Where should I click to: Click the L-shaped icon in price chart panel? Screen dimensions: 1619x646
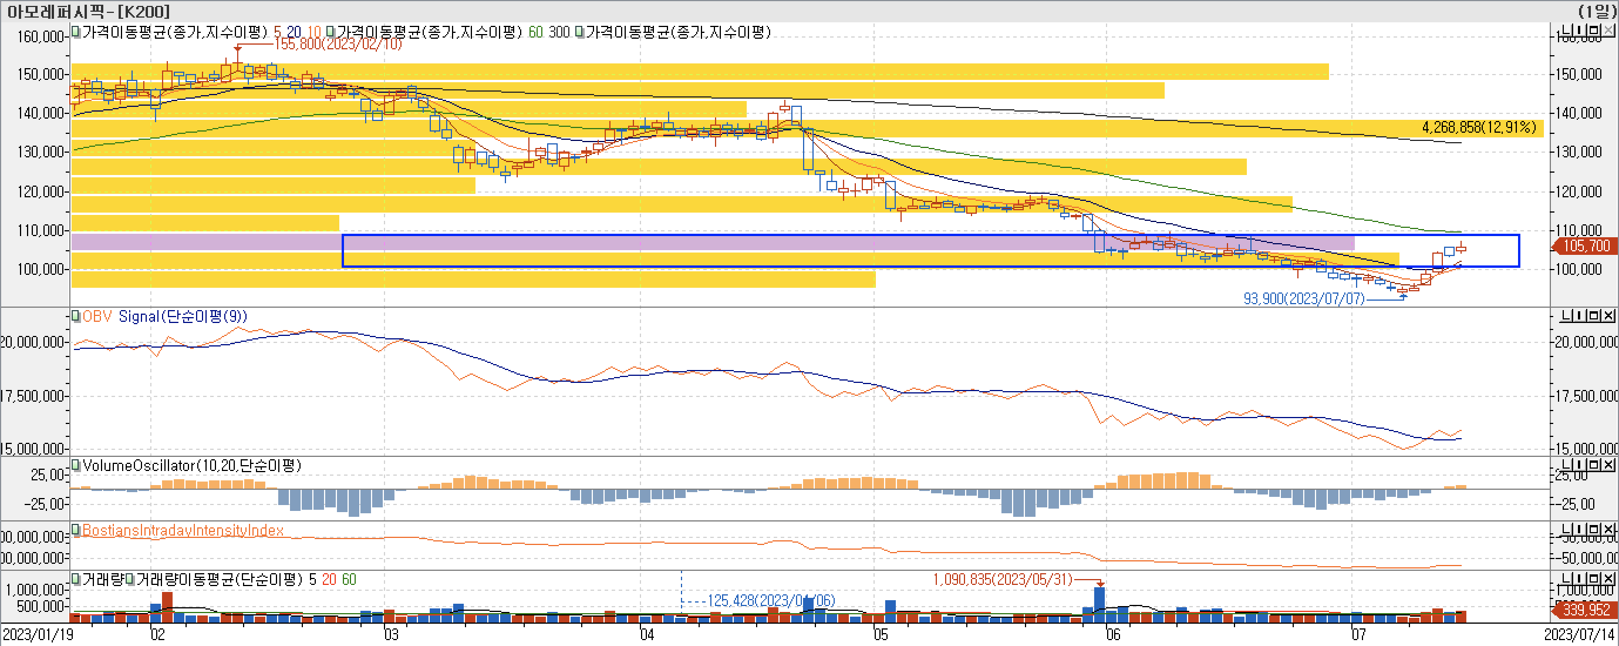1566,30
